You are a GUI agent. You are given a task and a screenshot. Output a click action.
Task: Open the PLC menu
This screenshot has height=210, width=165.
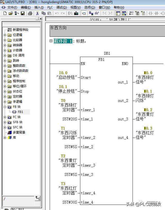50,7
